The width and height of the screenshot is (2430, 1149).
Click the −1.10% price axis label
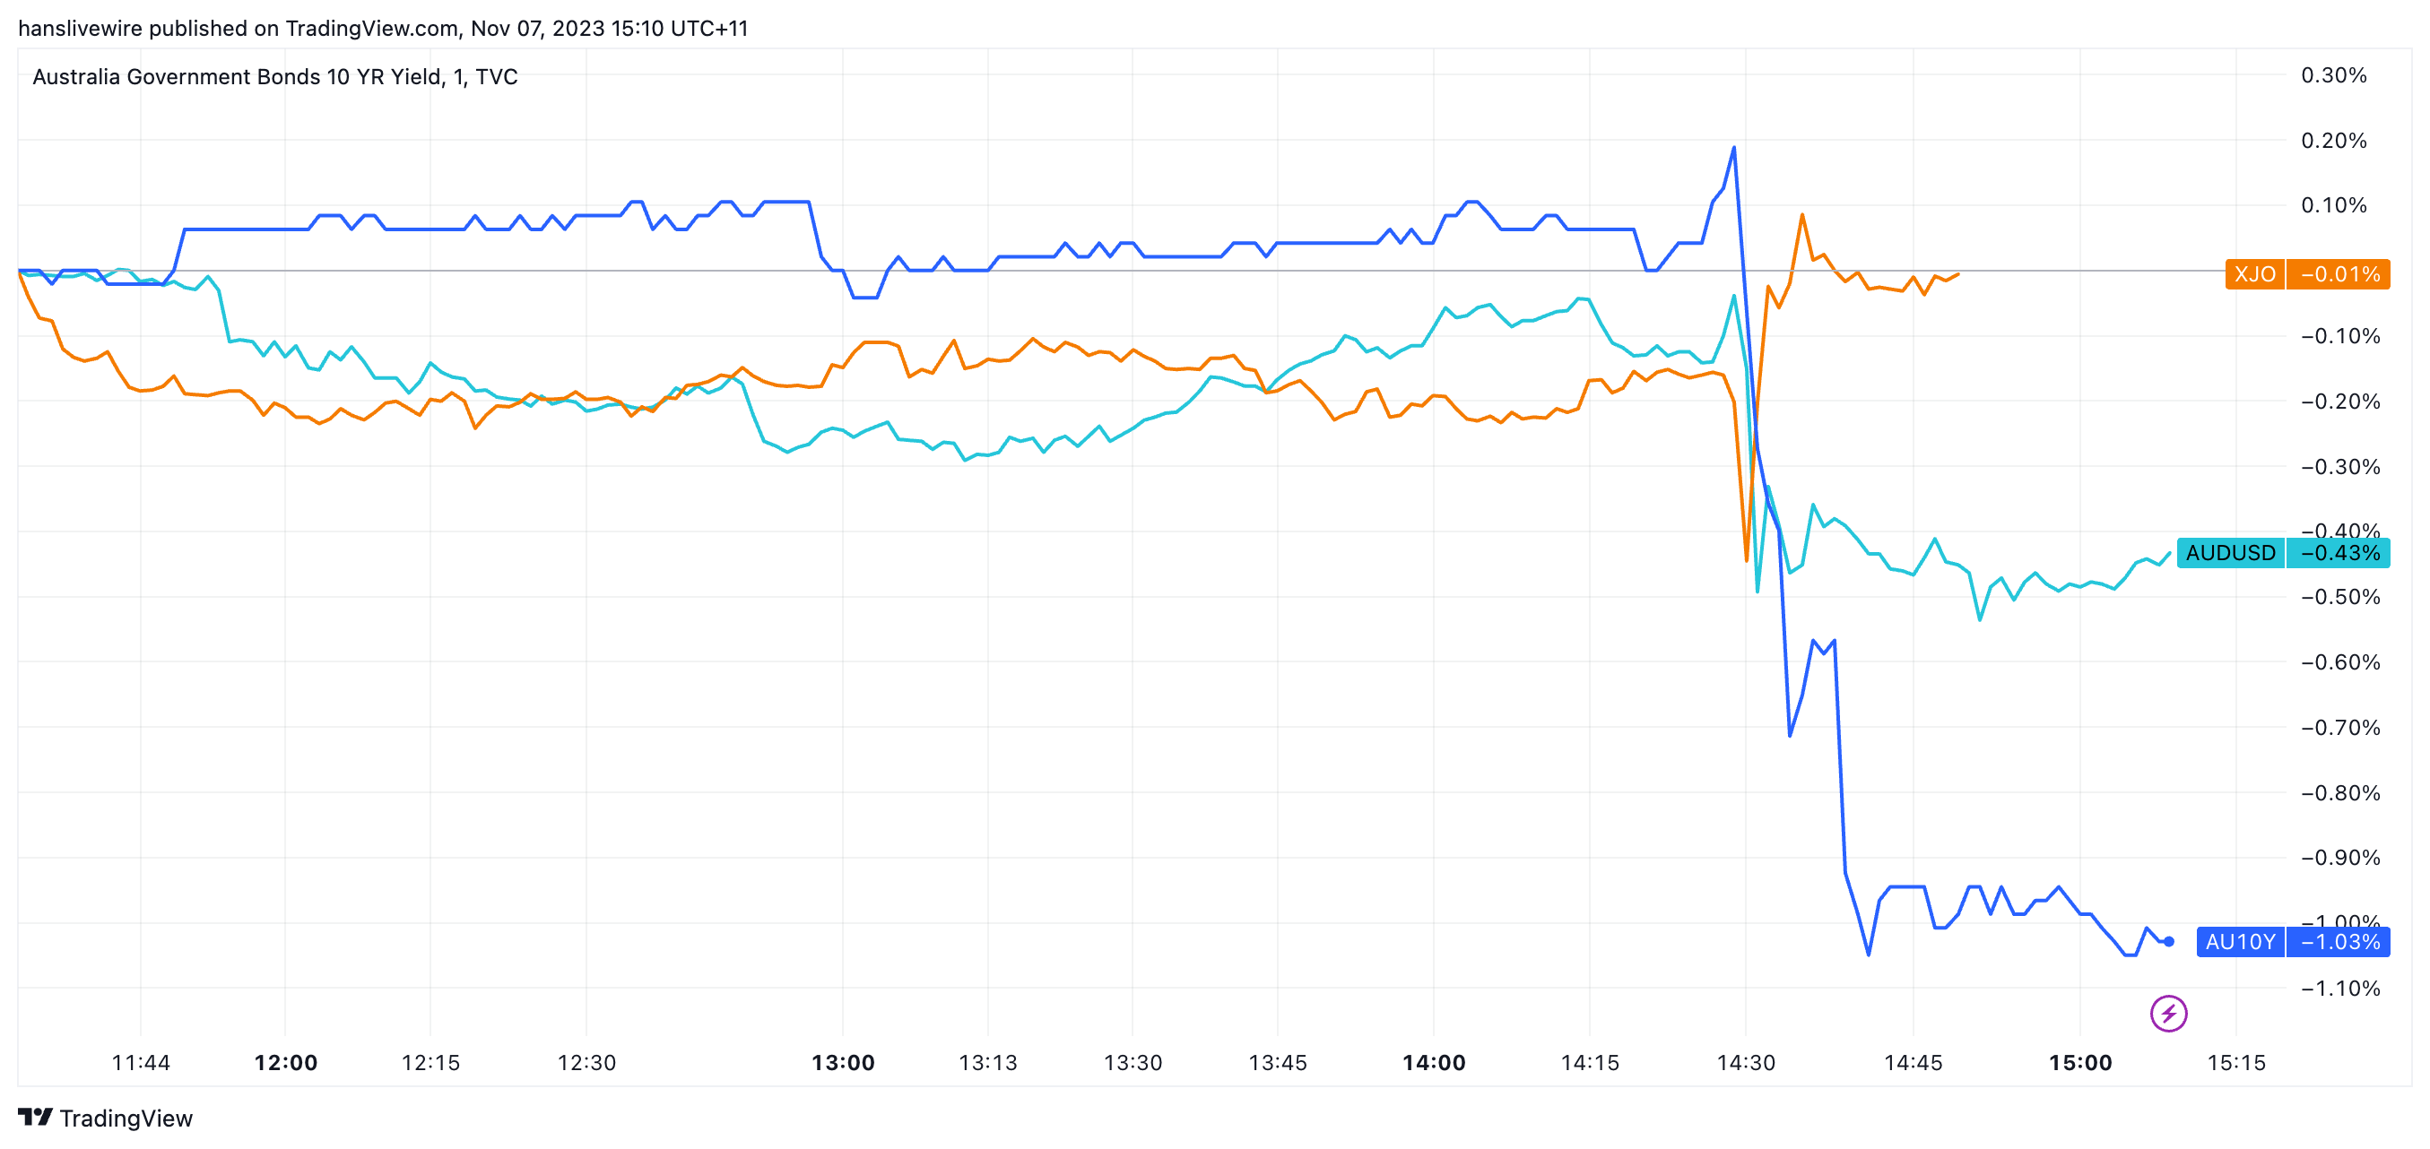tap(2339, 988)
